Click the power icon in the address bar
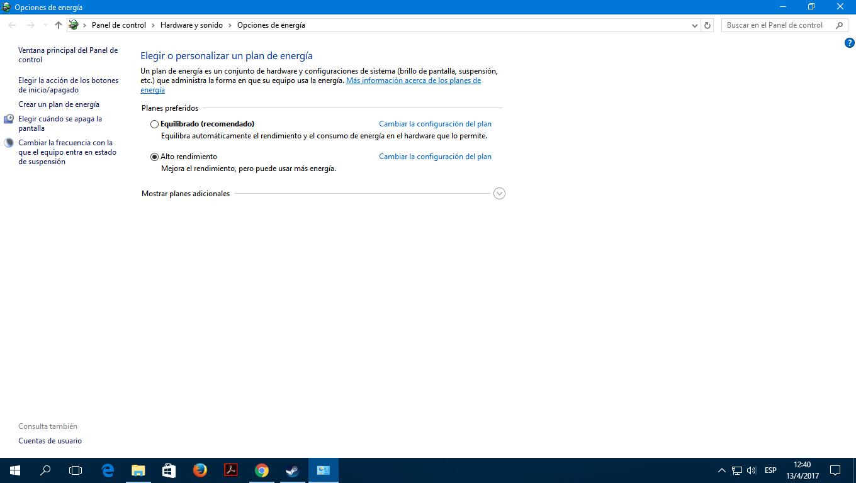 tap(74, 25)
